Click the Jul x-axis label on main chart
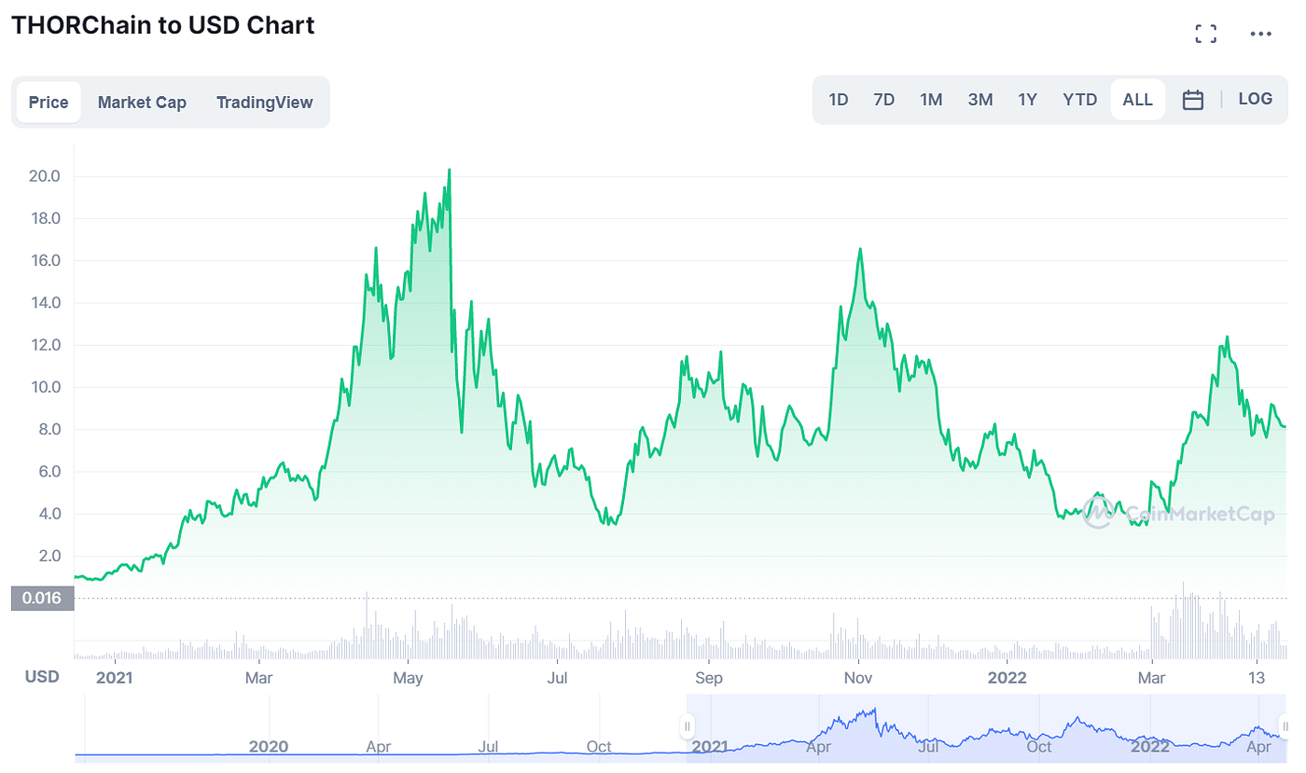 coord(557,677)
